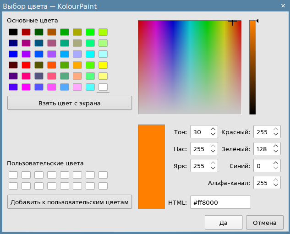The image size is (290, 234).
Task: Increase the Зелёный value with up arrow
Action: tap(275, 146)
